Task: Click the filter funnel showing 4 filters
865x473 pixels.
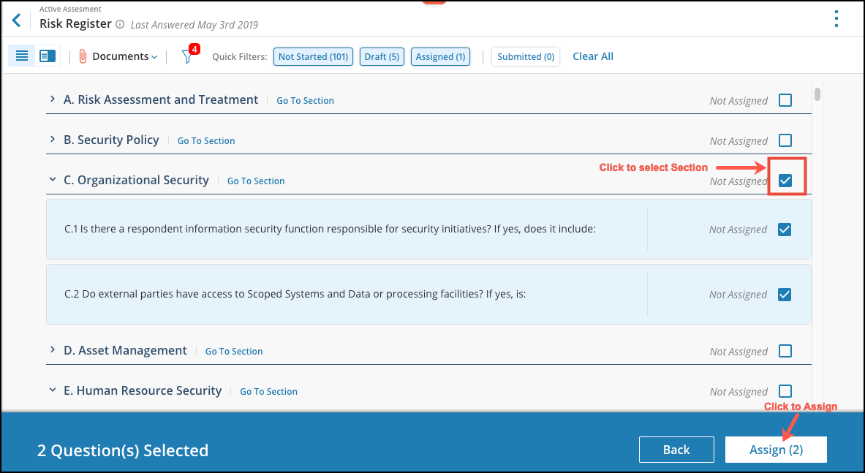Action: pyautogui.click(x=189, y=56)
